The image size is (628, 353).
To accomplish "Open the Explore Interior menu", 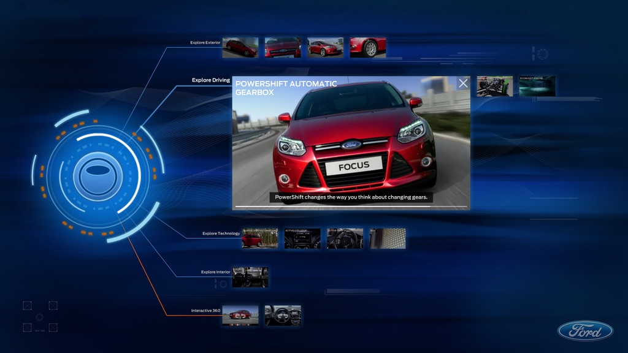I will point(215,271).
